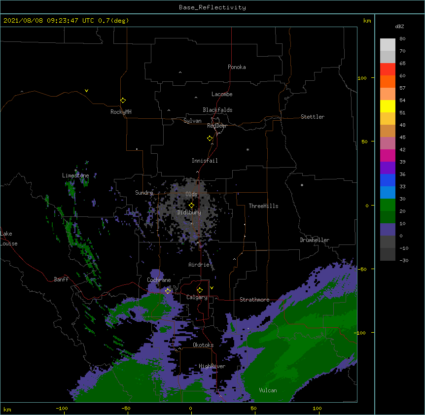Screen dimensions: 425x415
Task: Click the Ponoka city label
Action: (x=237, y=67)
